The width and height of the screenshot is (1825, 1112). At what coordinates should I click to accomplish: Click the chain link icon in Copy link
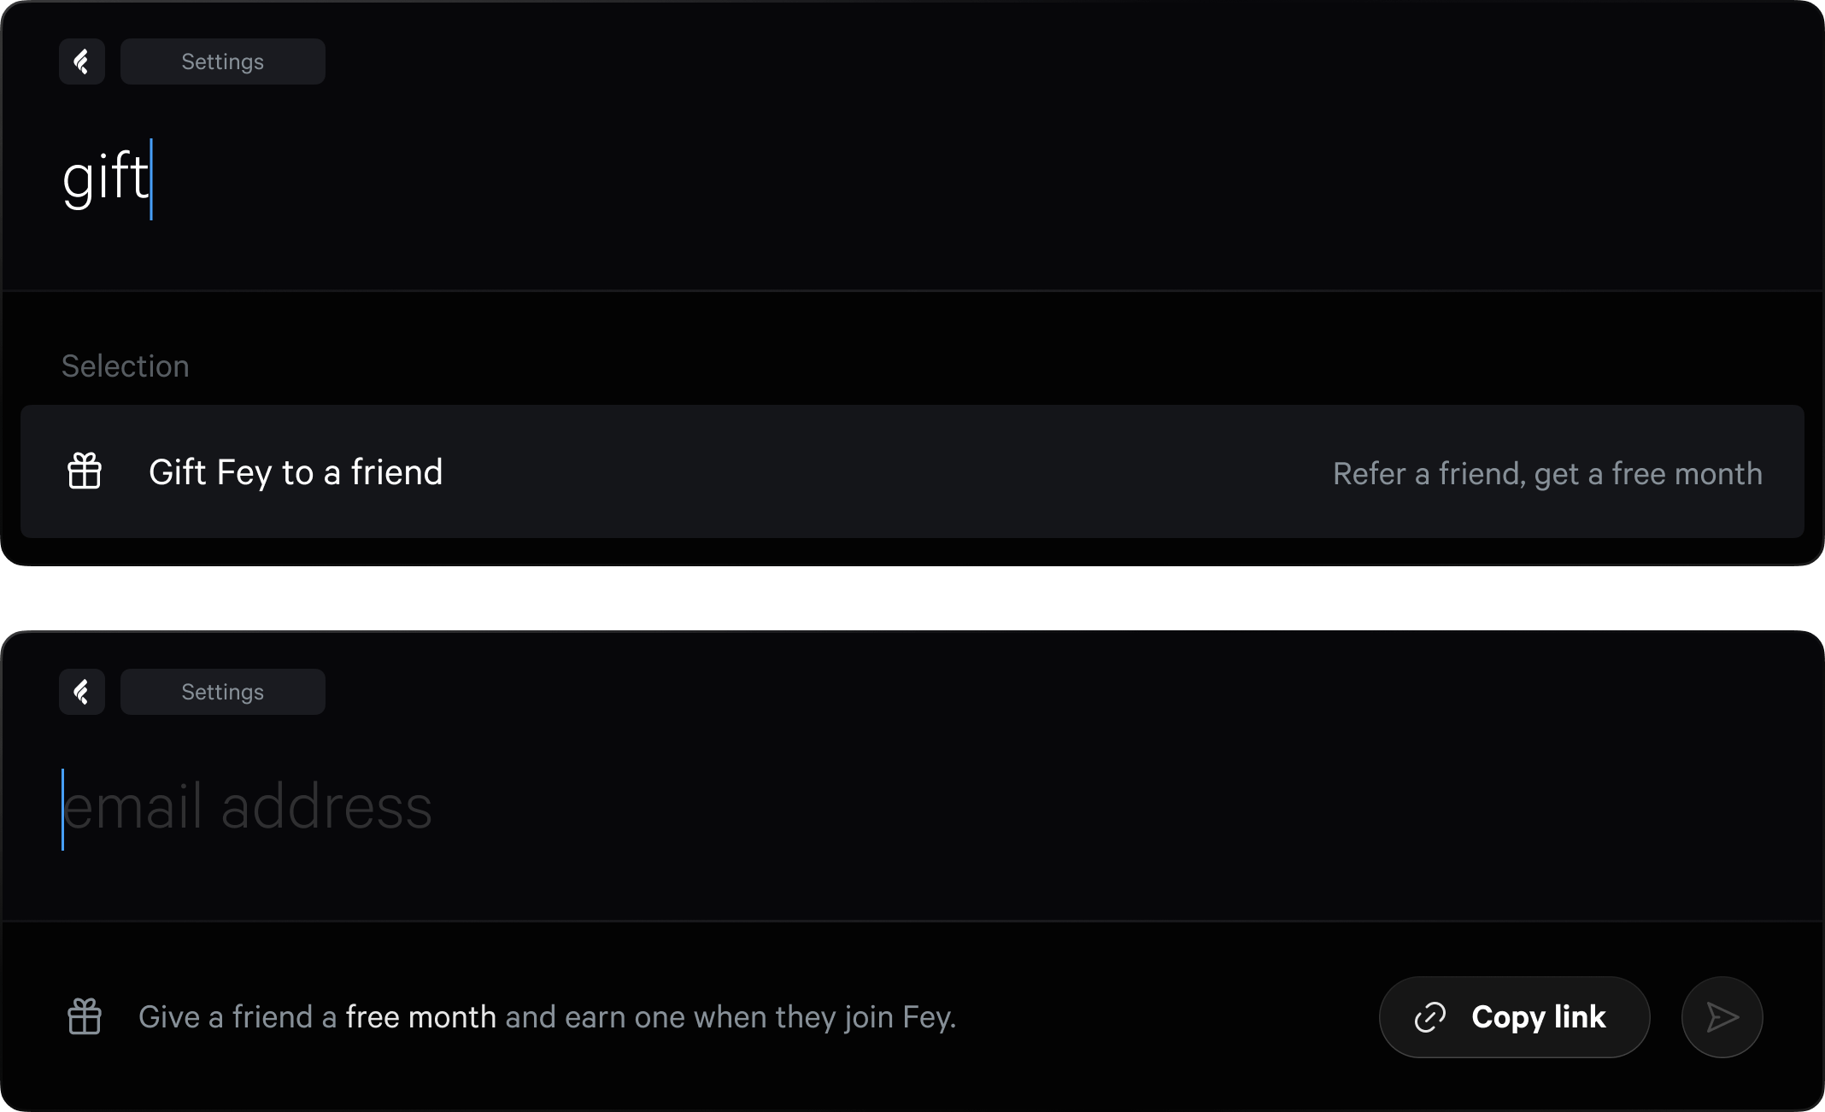coord(1430,1017)
